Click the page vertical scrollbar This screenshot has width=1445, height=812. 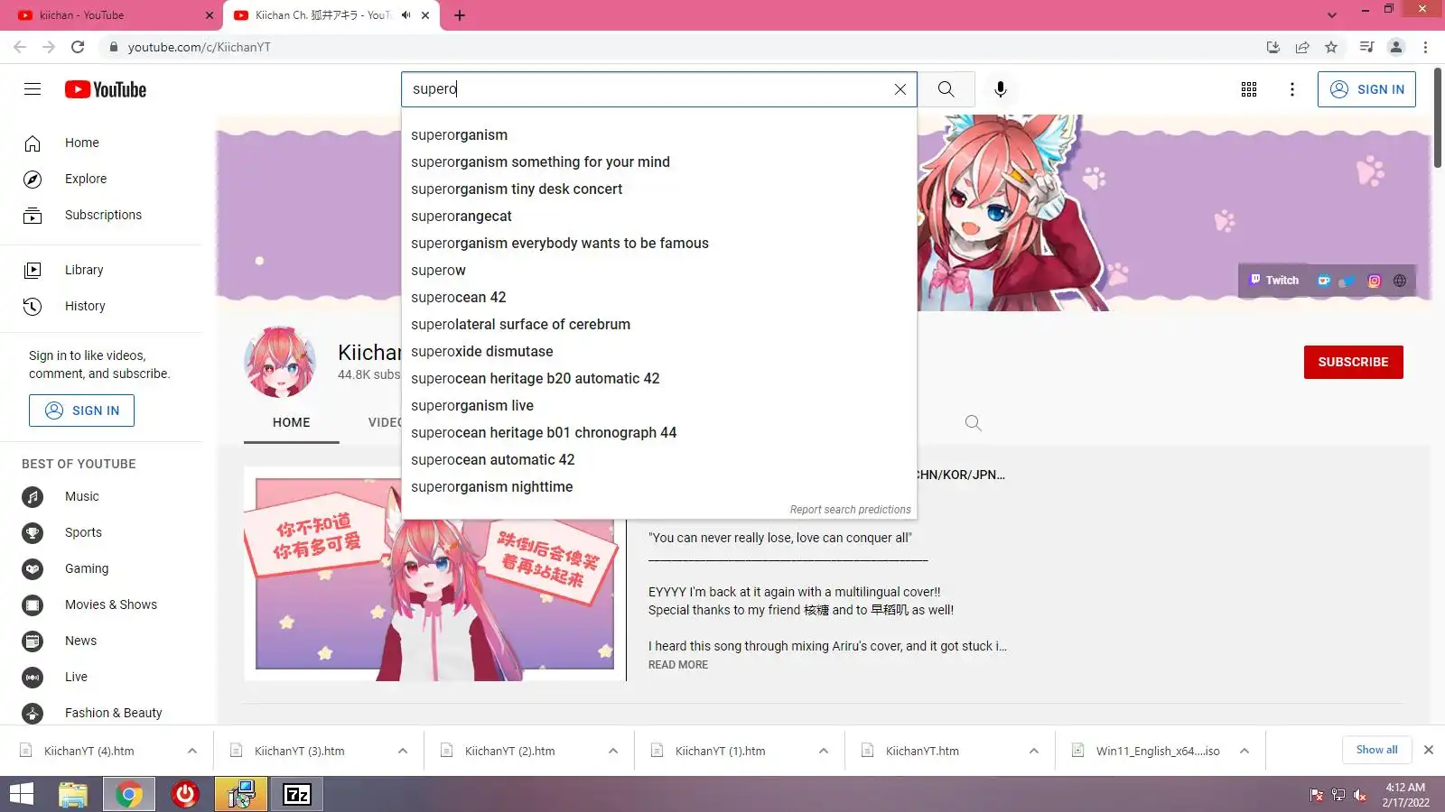[x=1438, y=117]
